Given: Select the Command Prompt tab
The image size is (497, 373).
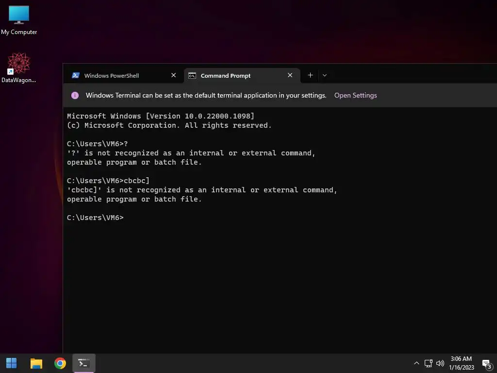Looking at the screenshot, I should pos(242,75).
